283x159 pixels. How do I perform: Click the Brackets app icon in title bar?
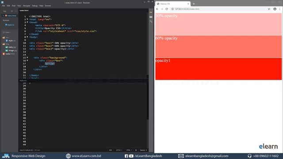pos(2,2)
